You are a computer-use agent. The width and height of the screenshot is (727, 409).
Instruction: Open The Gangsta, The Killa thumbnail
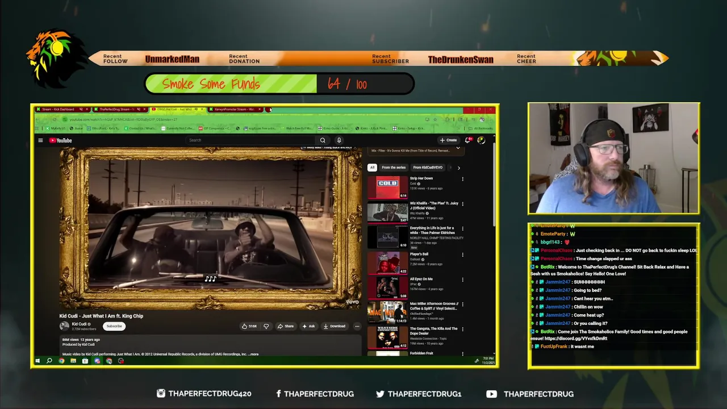[387, 337]
